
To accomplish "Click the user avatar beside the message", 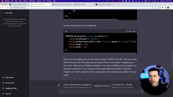I will tap(59, 85).
